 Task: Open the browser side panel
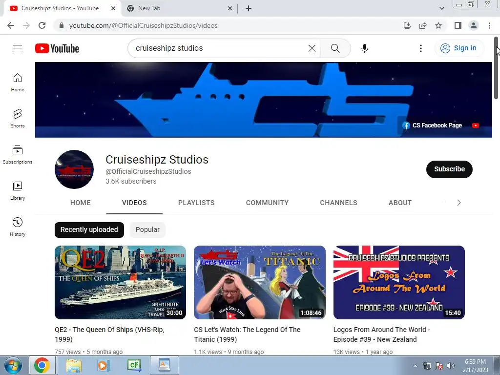pos(458,25)
